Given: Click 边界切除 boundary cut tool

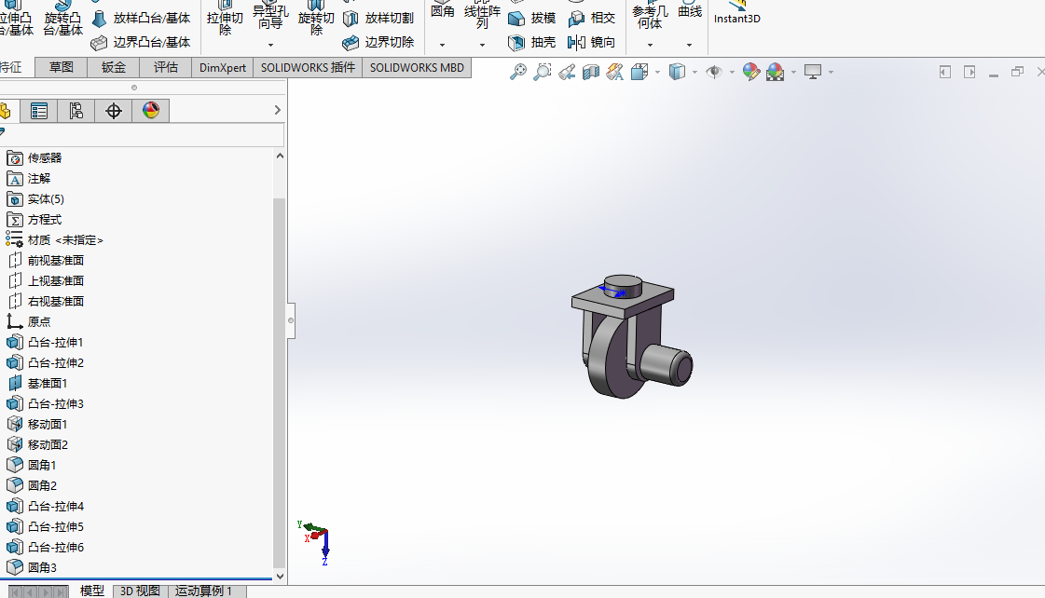Looking at the screenshot, I should tap(378, 42).
